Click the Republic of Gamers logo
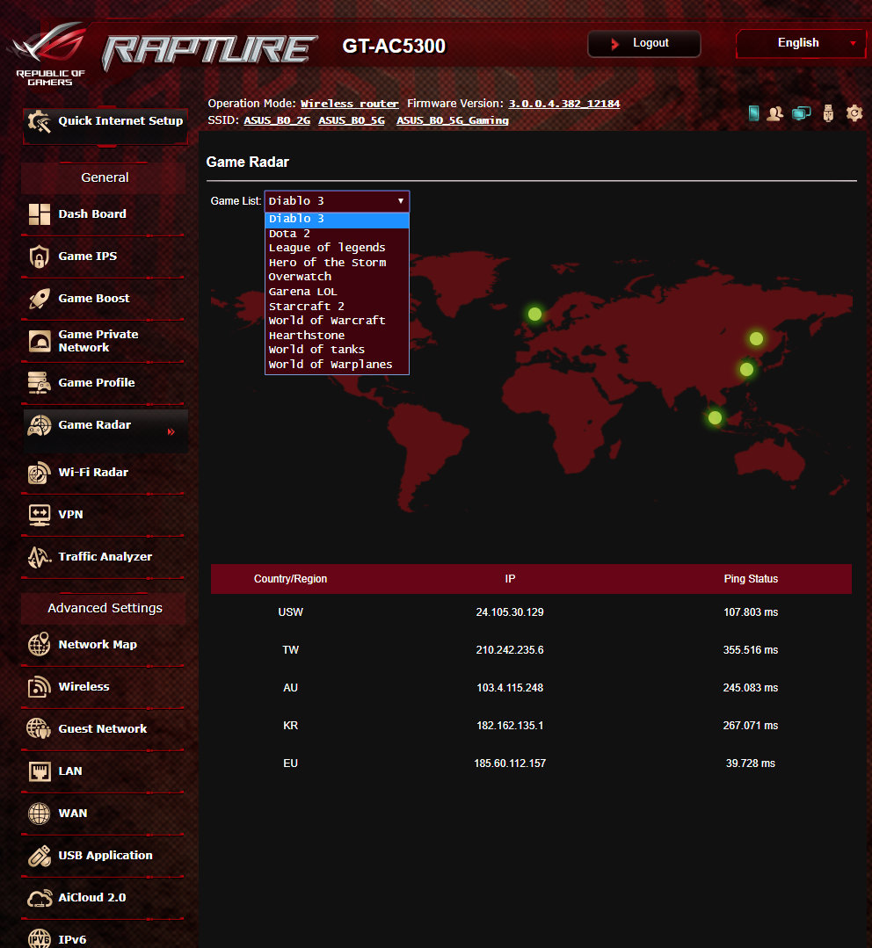 [50, 54]
